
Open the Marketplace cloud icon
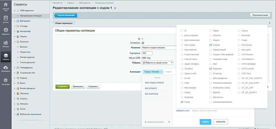[x=6, y=69]
